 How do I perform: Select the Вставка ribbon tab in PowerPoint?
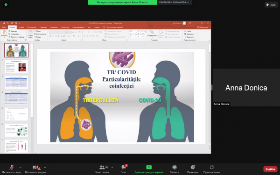point(21,28)
